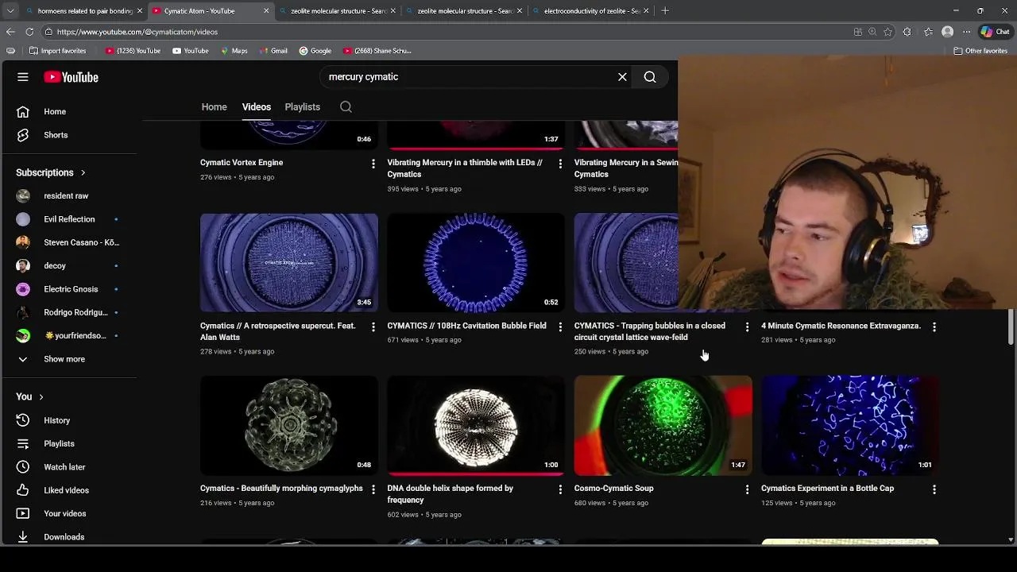
Task: Open options menu for Trapping bubbles video
Action: [x=747, y=327]
